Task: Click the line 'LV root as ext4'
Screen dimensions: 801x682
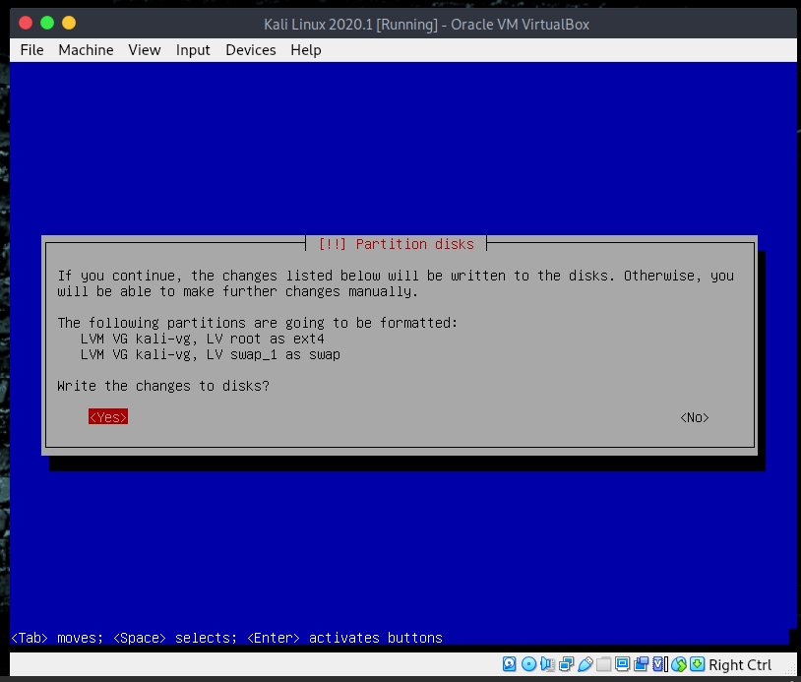Action: click(x=203, y=339)
